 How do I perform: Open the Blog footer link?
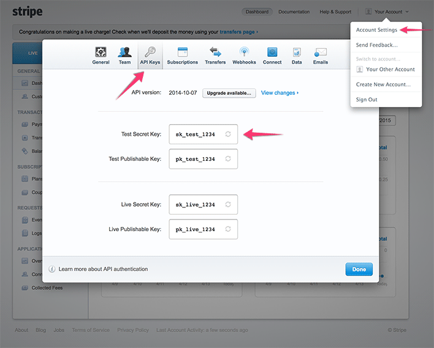40,330
